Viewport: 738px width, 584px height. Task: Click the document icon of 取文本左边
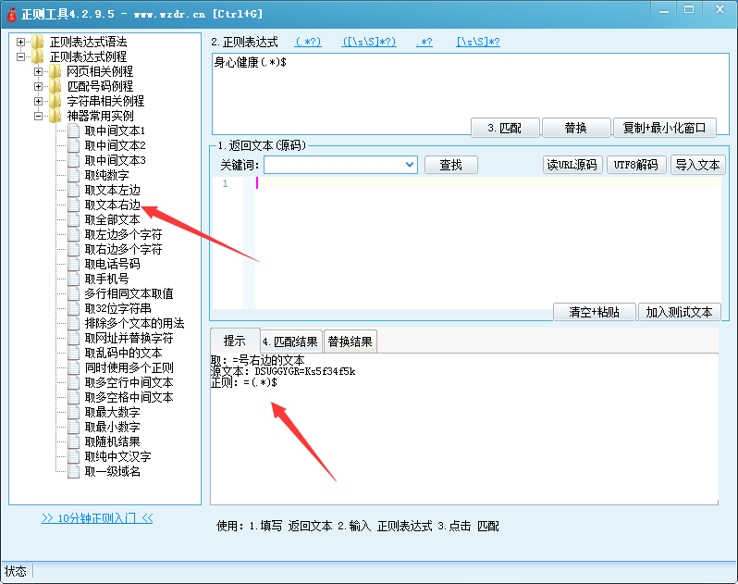(73, 190)
